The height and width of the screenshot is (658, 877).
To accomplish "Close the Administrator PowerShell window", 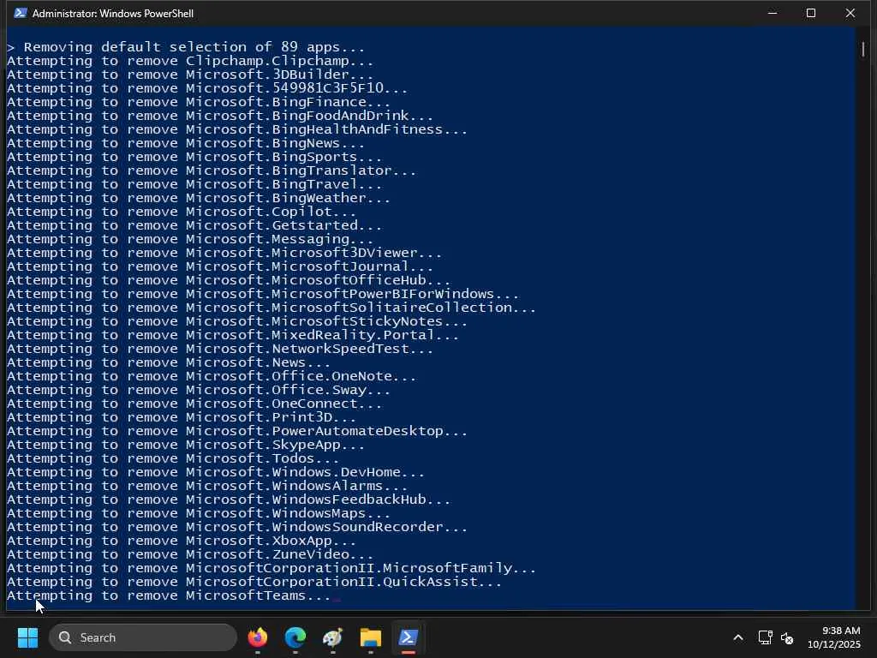I will 850,13.
